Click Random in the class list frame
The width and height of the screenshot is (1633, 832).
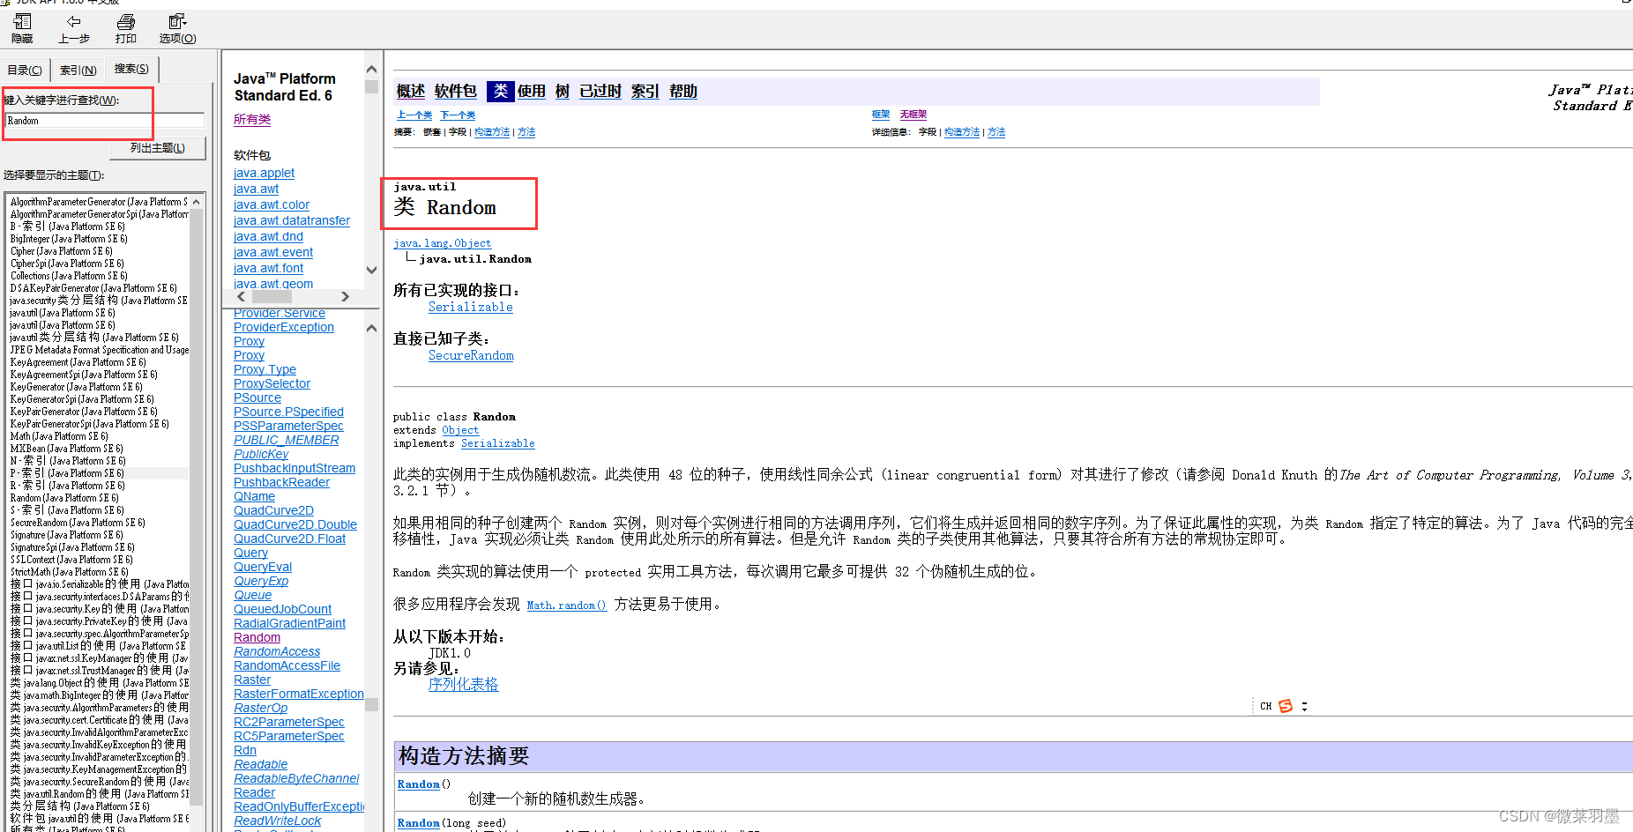[x=257, y=637]
